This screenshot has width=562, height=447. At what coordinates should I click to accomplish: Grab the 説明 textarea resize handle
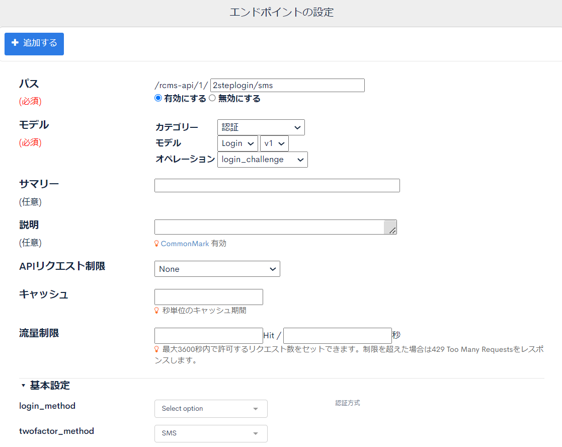pos(392,231)
